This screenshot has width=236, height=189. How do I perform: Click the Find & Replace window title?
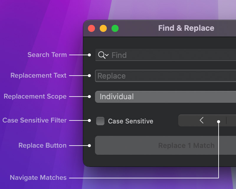(186, 28)
